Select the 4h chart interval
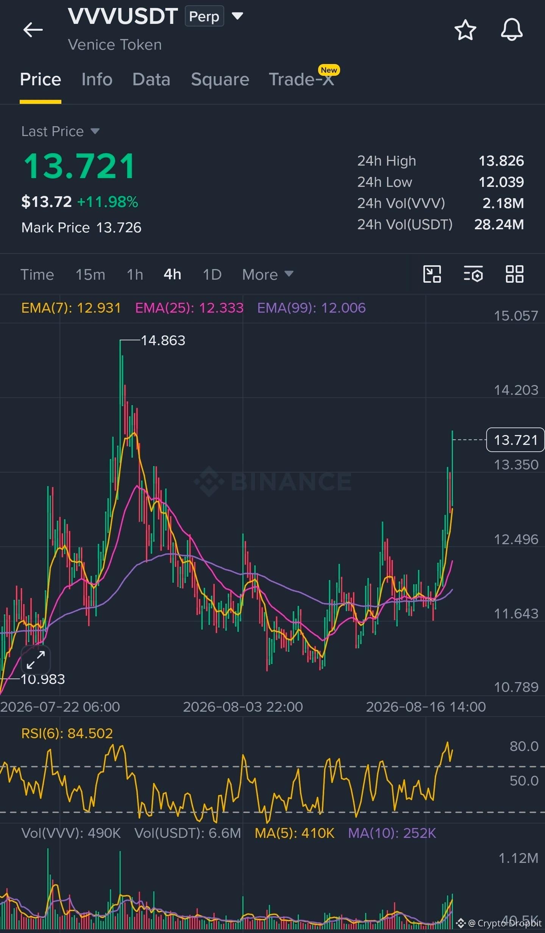Viewport: 545px width, 933px height. (x=172, y=274)
